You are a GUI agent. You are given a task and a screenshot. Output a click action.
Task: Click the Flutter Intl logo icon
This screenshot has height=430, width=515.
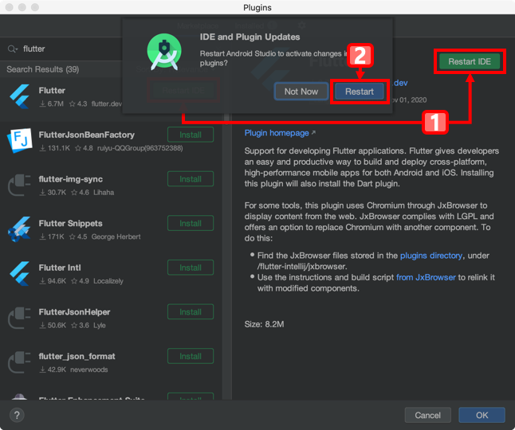(19, 274)
